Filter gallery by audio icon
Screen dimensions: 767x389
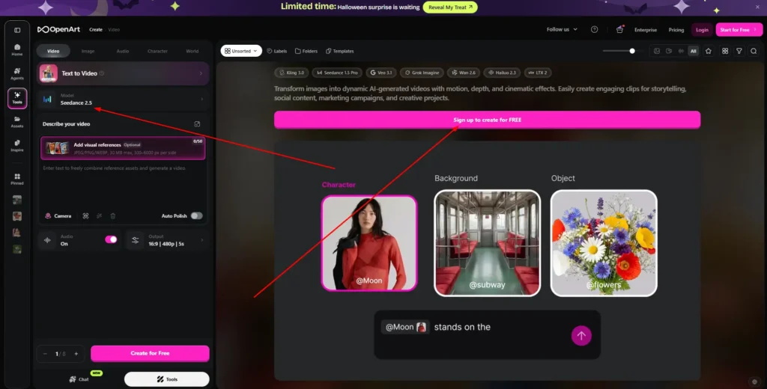(681, 51)
